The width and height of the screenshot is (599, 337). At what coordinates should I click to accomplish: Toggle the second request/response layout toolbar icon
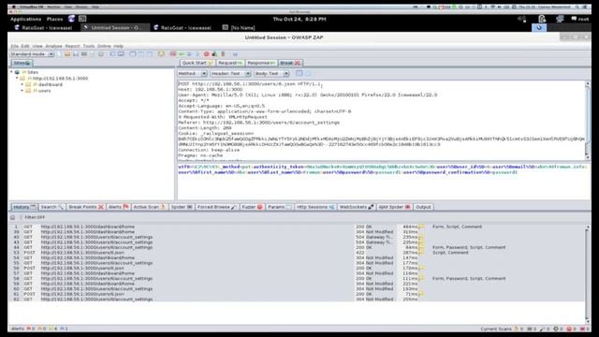point(141,54)
